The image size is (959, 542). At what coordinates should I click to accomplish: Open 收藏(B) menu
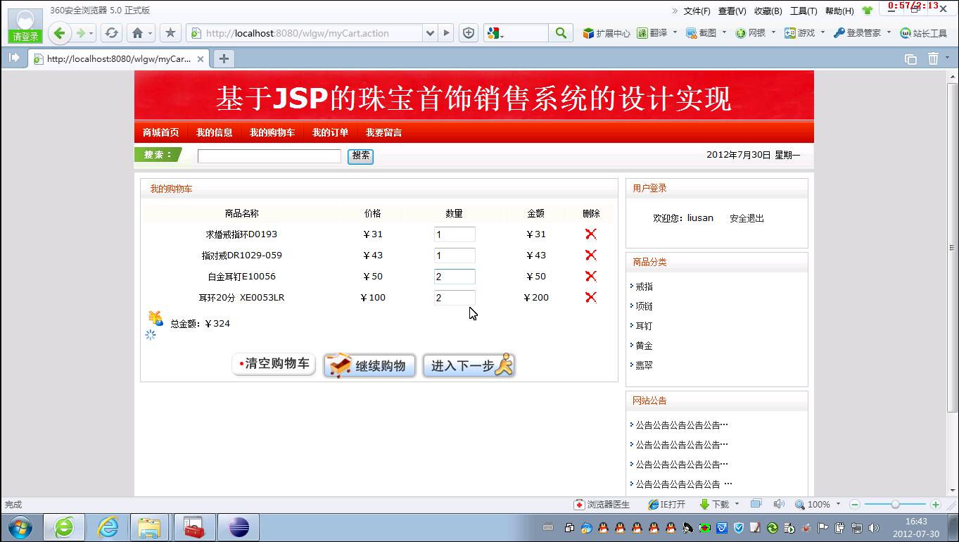pos(768,11)
